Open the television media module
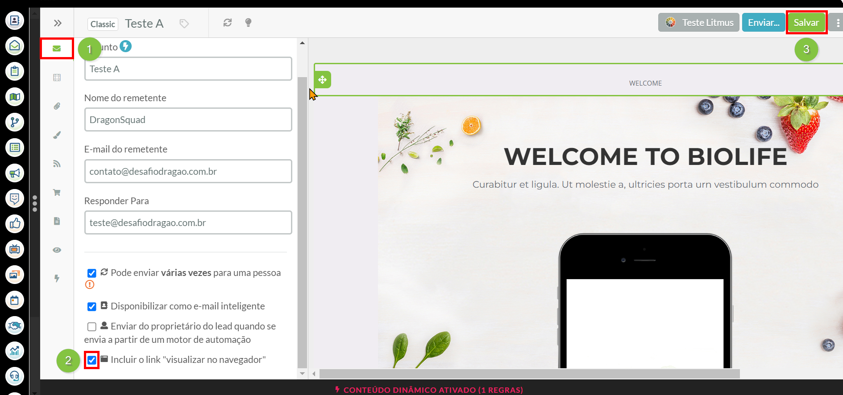The width and height of the screenshot is (843, 395). (15, 249)
